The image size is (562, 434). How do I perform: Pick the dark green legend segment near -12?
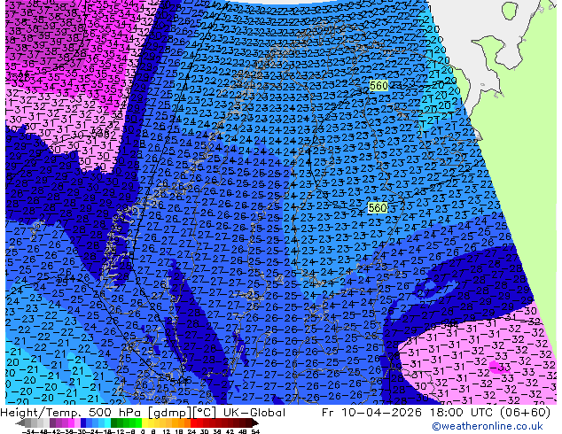(x=113, y=423)
